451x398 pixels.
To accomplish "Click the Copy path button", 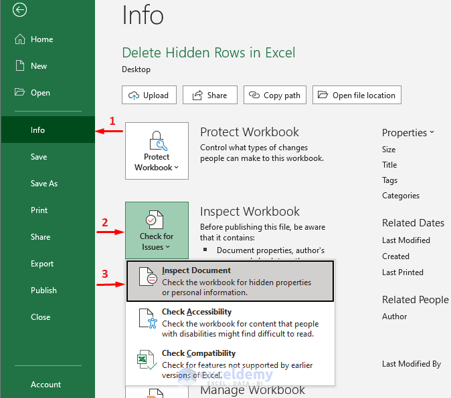I will tap(275, 95).
